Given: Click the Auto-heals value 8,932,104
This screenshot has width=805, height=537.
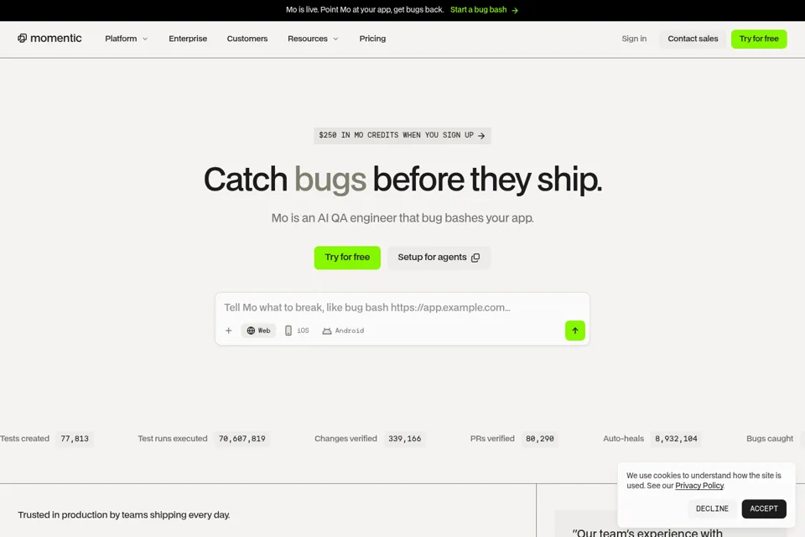Looking at the screenshot, I should [x=676, y=439].
